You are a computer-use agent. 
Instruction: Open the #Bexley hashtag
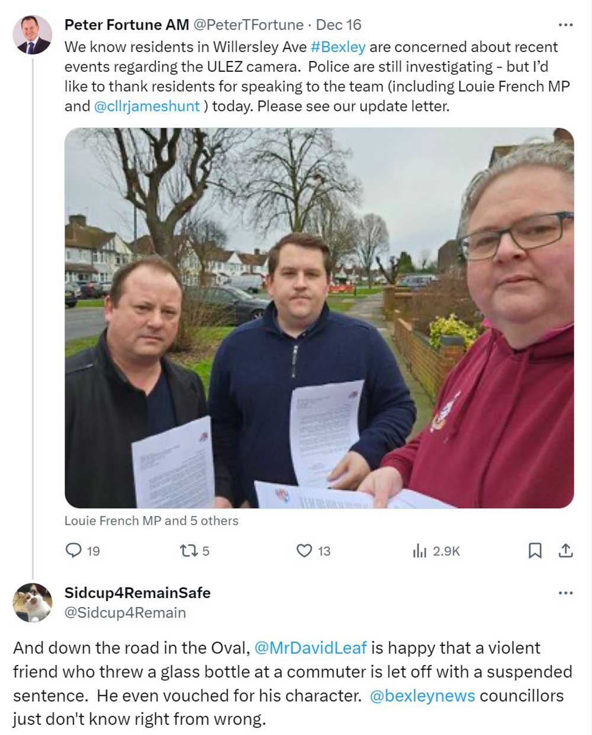(x=337, y=47)
